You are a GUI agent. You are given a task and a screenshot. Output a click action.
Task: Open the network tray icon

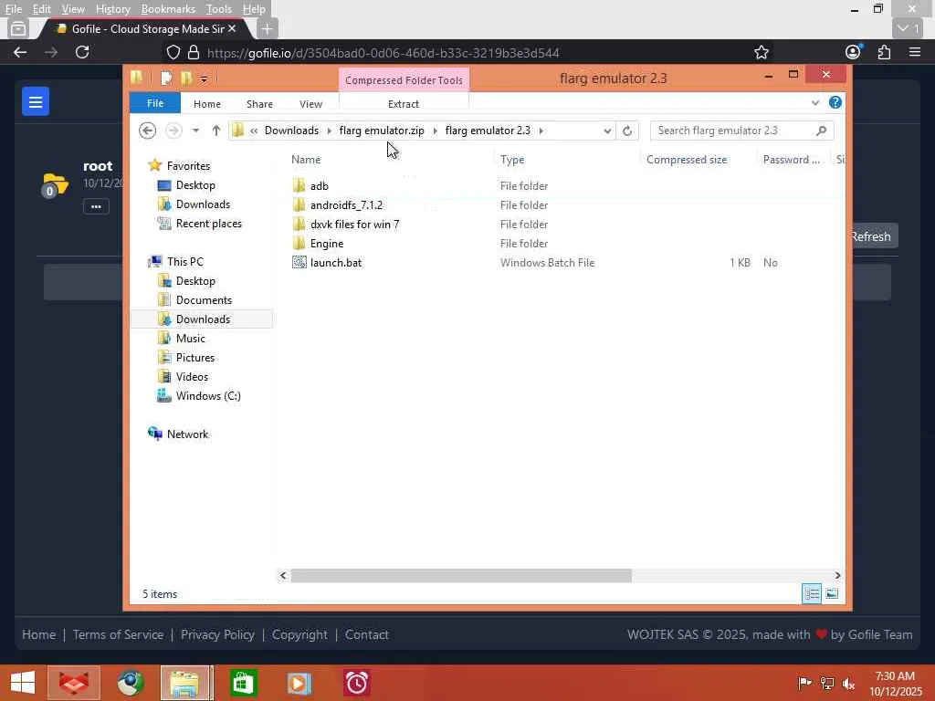coord(827,683)
